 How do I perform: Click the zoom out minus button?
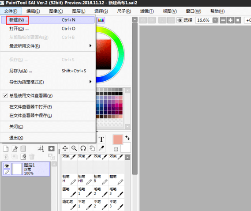coord(223,20)
